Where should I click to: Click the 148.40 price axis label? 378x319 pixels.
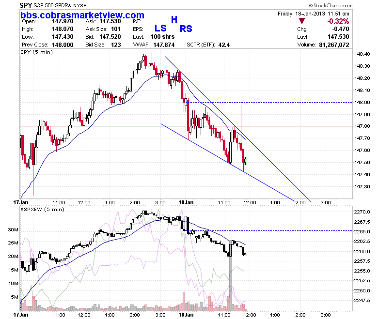point(362,54)
